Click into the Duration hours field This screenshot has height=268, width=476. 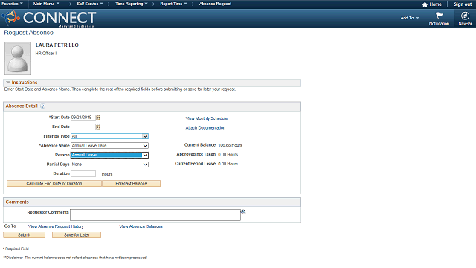pos(83,173)
